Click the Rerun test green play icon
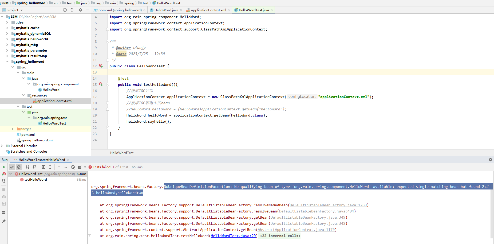Screen dimensions: 494x244 (x=4, y=167)
